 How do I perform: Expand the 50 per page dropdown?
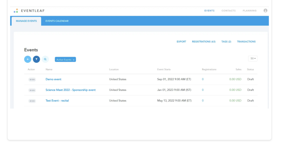point(253,59)
